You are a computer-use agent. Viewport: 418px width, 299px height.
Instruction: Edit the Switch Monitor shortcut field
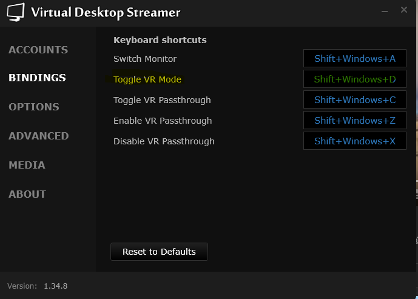tap(354, 59)
